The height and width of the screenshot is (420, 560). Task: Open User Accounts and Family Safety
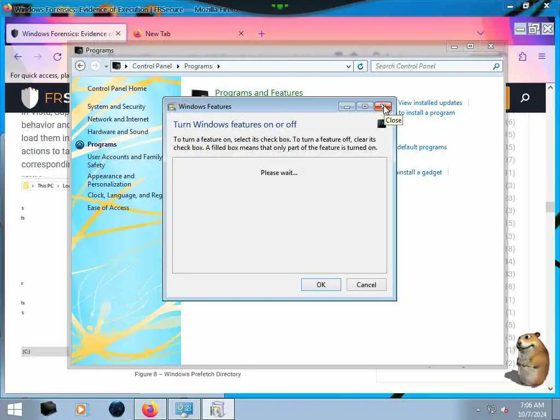(x=125, y=161)
